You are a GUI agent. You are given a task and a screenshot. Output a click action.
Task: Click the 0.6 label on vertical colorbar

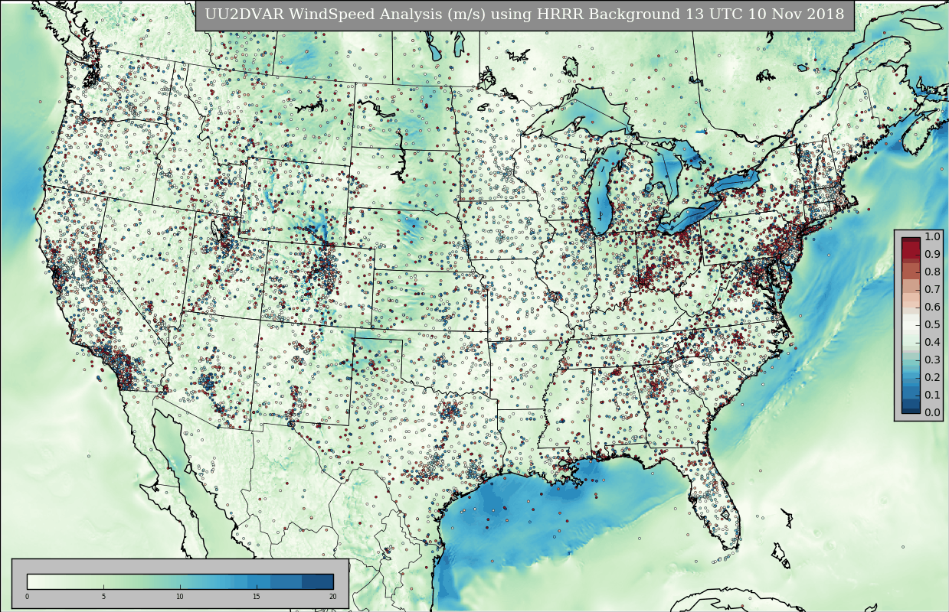pyautogui.click(x=932, y=307)
